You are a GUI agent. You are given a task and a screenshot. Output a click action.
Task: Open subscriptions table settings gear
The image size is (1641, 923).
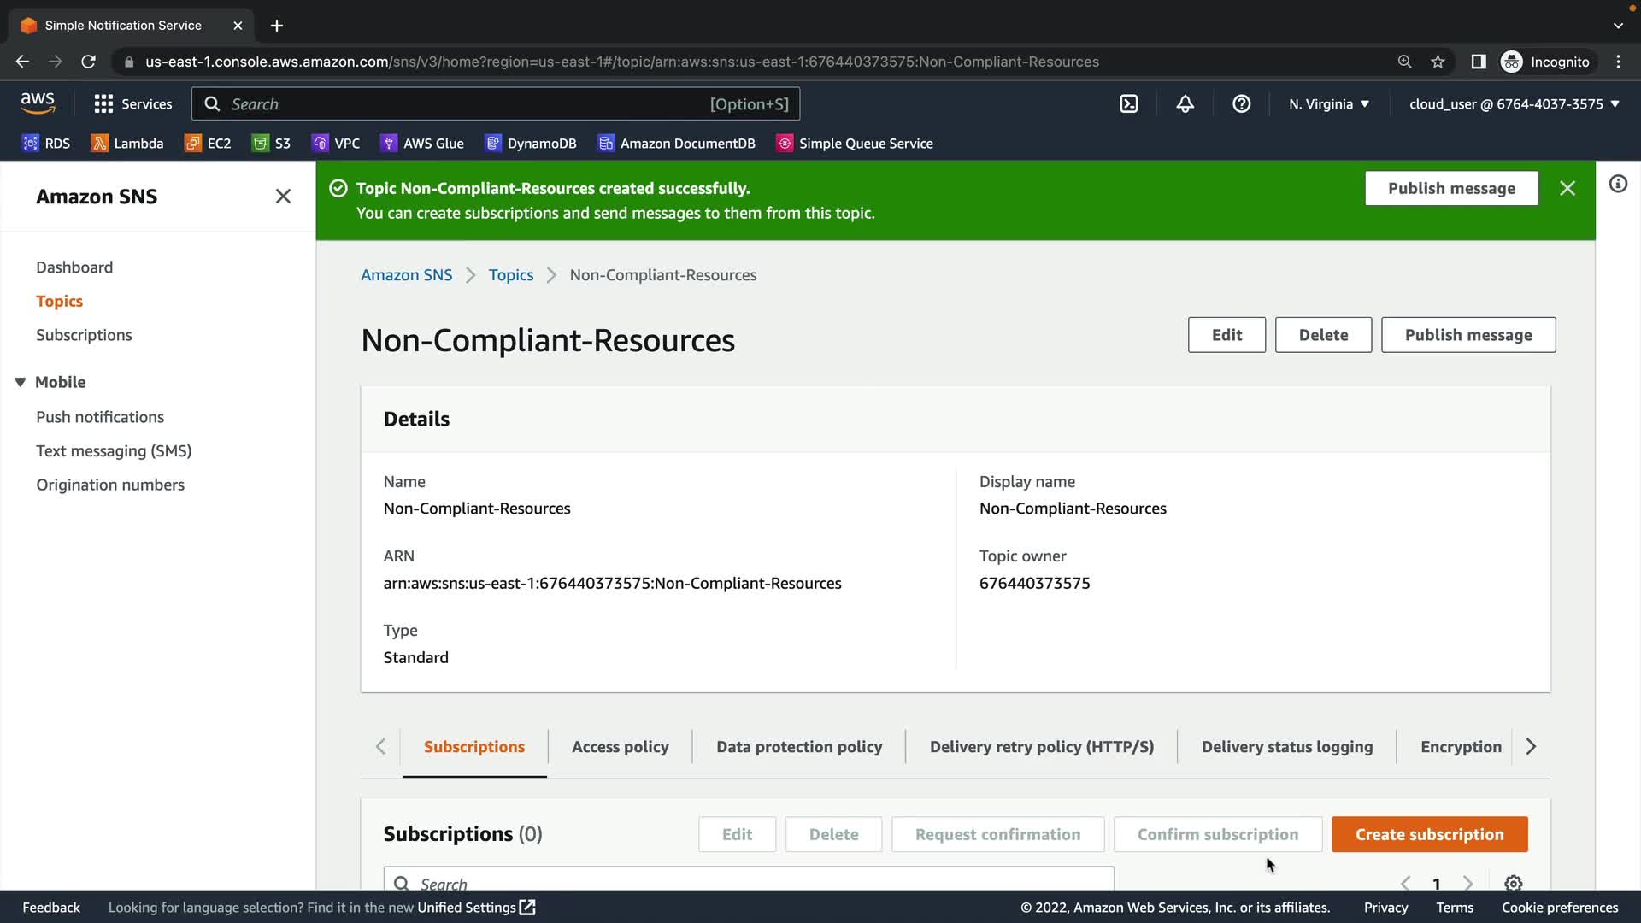(x=1513, y=883)
